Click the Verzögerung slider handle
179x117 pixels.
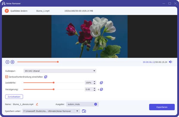[54, 89]
